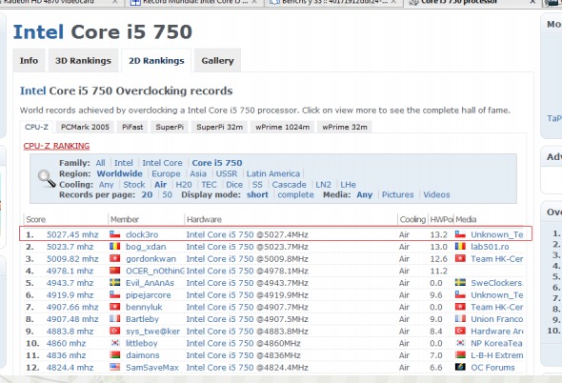This screenshot has width=562, height=383.
Task: Click the team flag beside Union Franco
Action: 460,319
